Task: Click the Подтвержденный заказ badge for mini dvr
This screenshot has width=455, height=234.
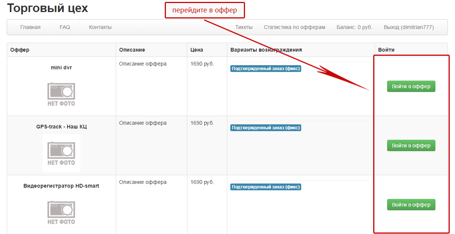Action: (x=266, y=68)
